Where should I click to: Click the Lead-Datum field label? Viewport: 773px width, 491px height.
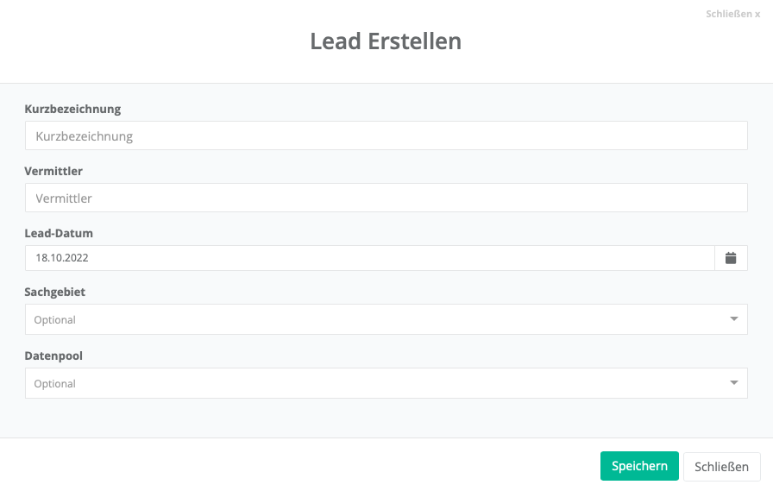[59, 234]
